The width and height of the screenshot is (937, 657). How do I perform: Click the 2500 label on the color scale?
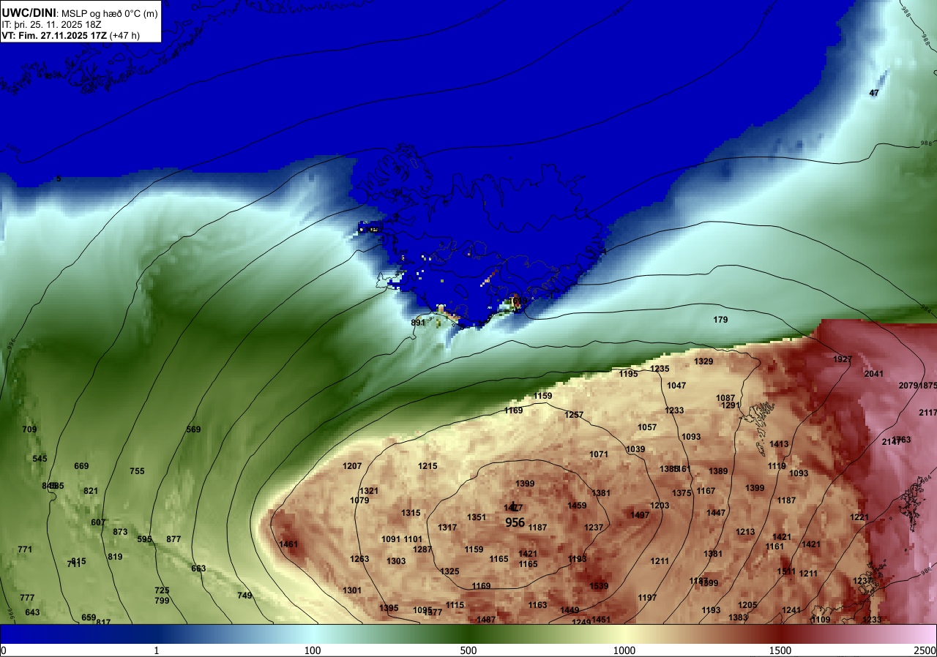coord(925,650)
